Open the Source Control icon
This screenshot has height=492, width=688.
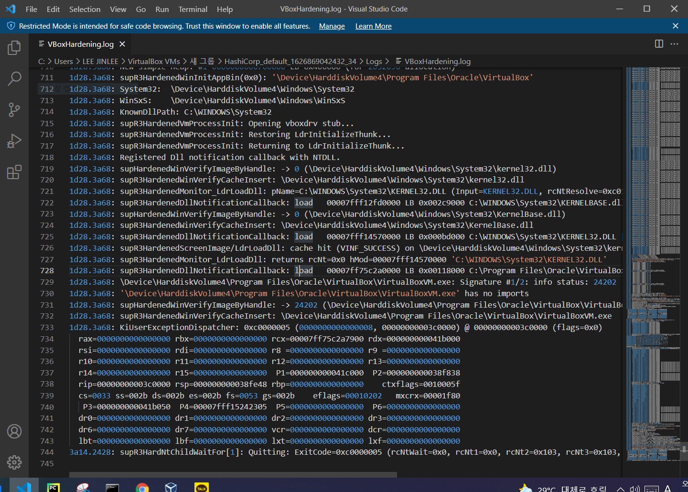[14, 109]
